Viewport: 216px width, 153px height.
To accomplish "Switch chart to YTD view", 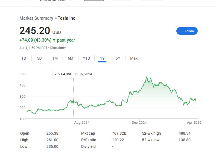I will tap(86, 58).
